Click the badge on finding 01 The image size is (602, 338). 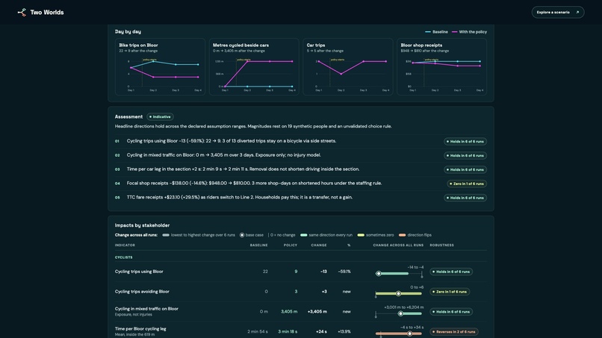[465, 142]
